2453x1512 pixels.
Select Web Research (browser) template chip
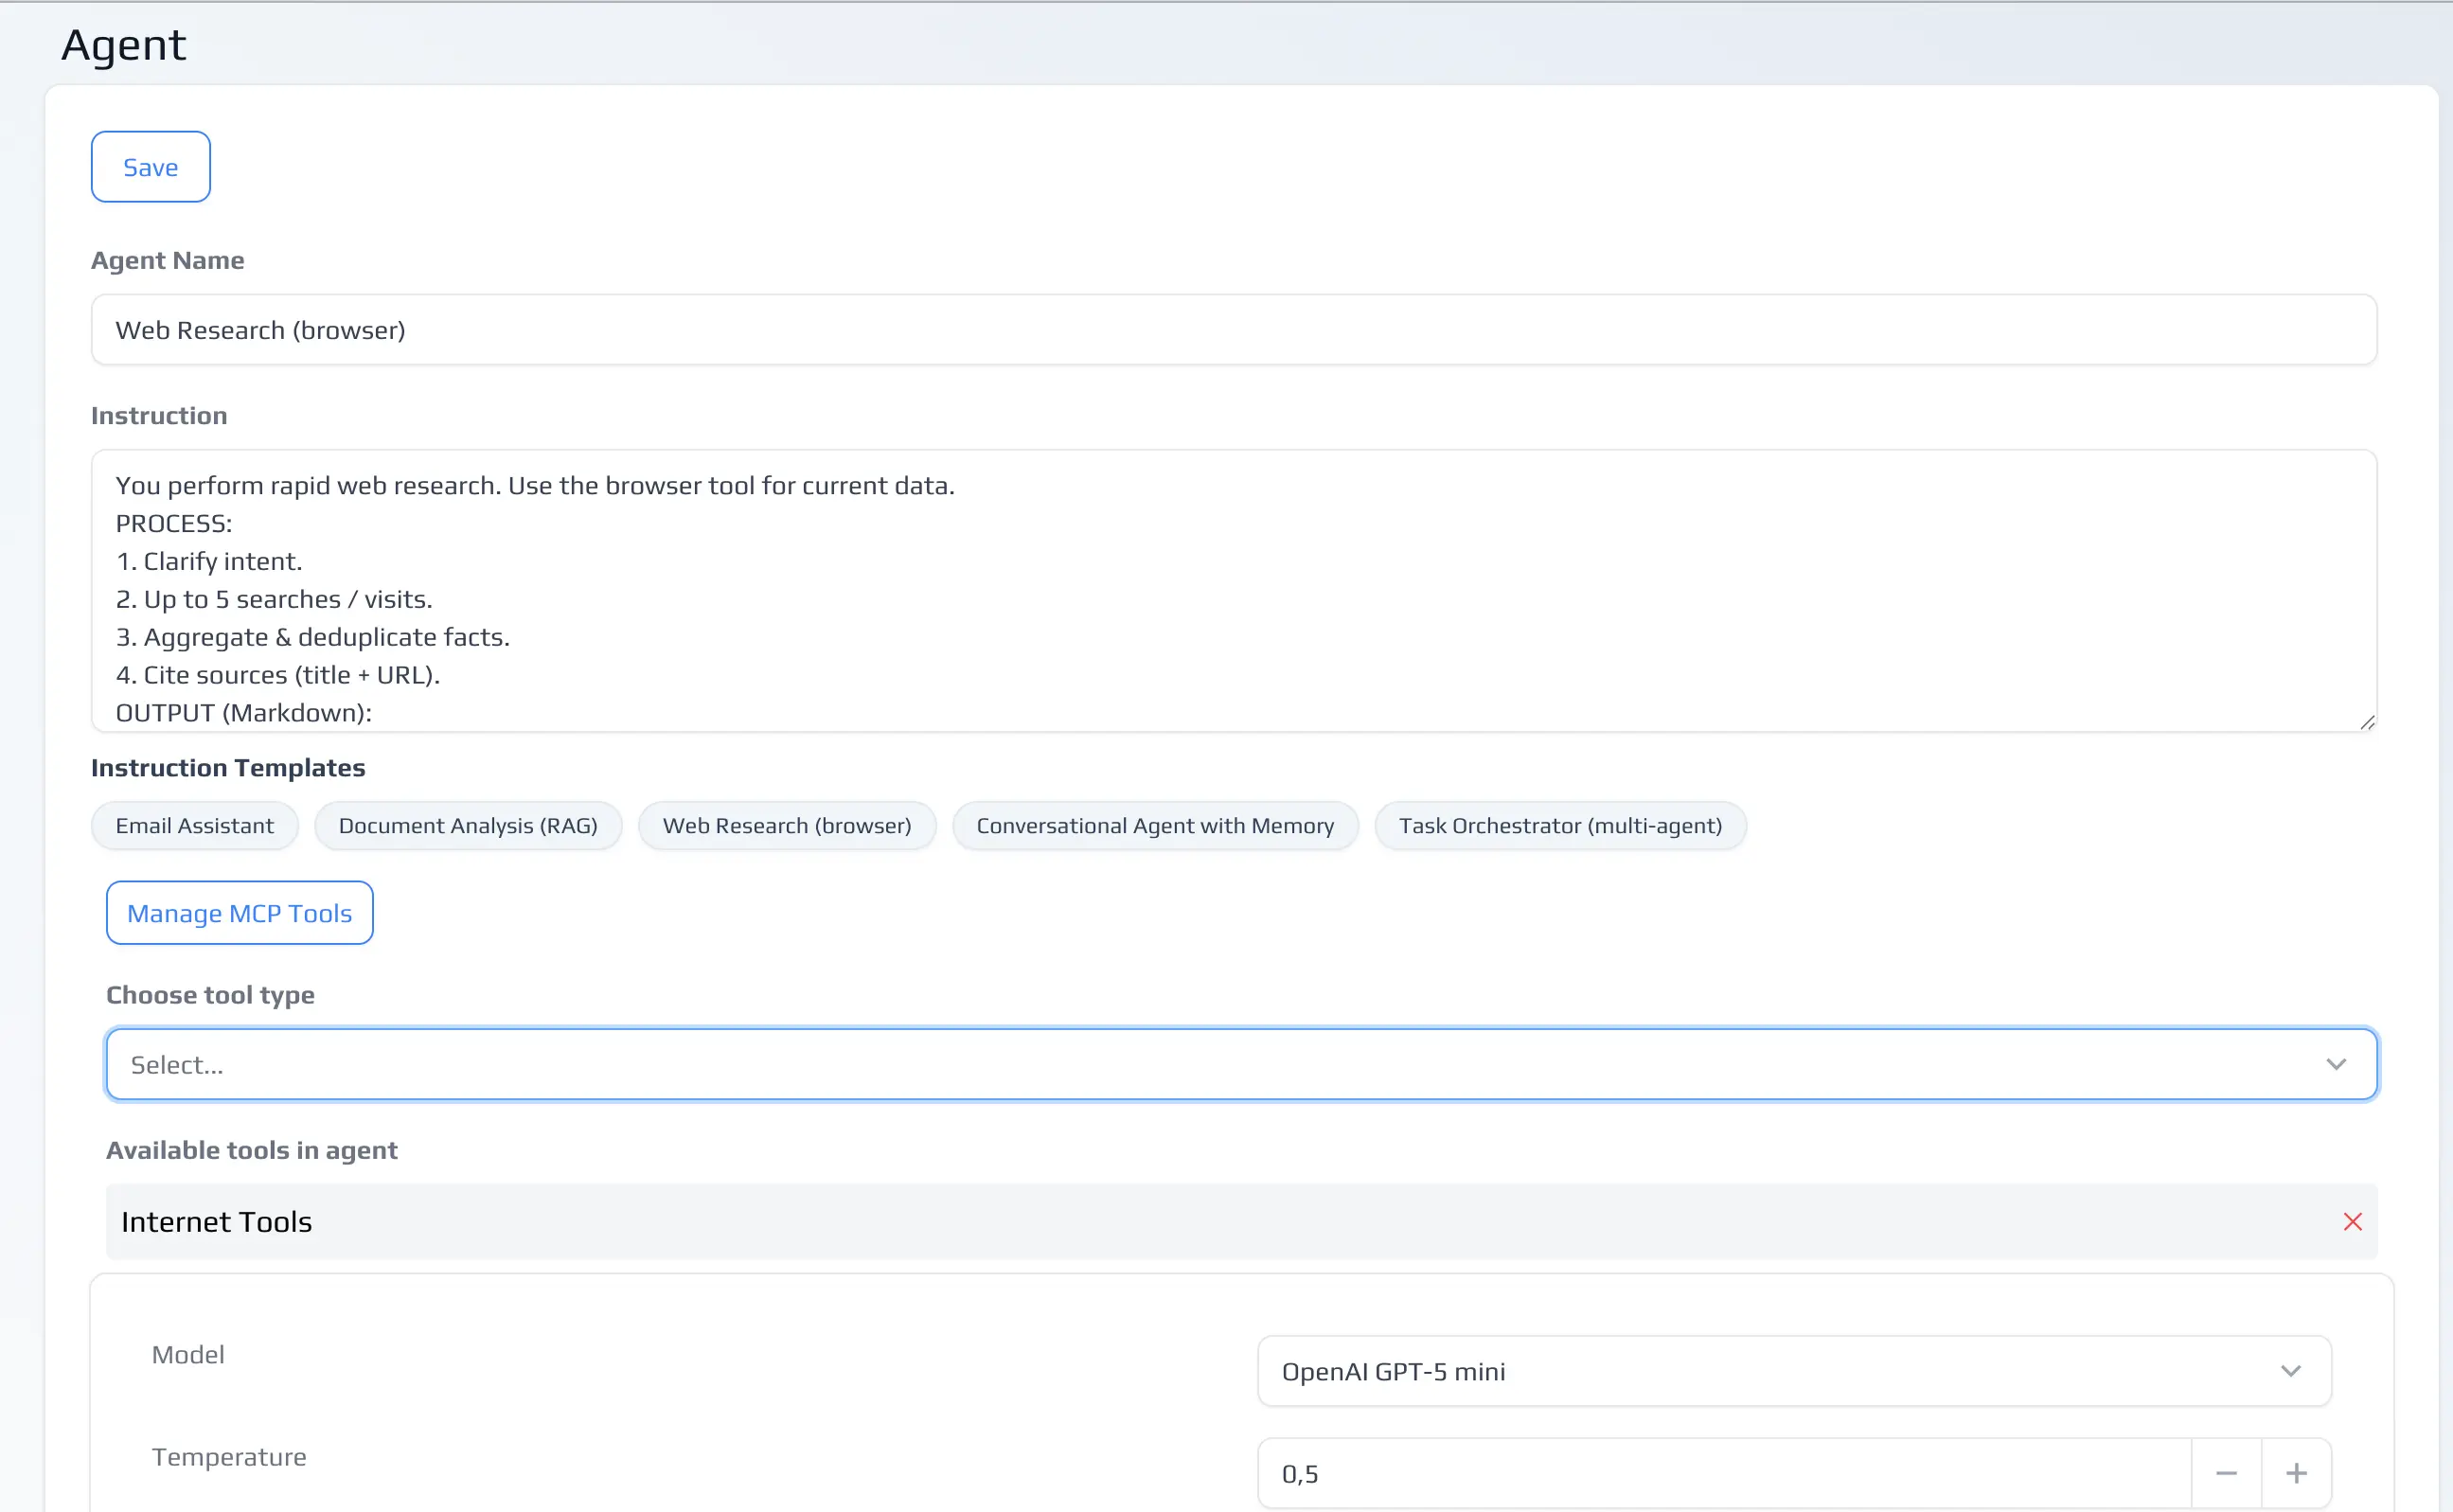786,826
